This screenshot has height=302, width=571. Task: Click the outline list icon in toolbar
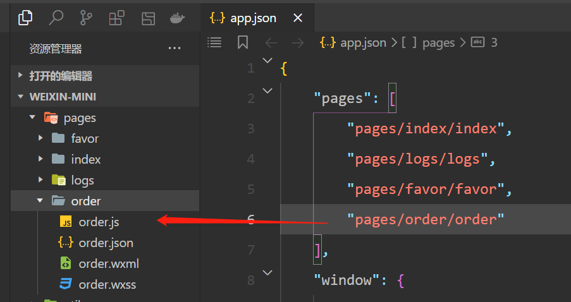pyautogui.click(x=215, y=42)
